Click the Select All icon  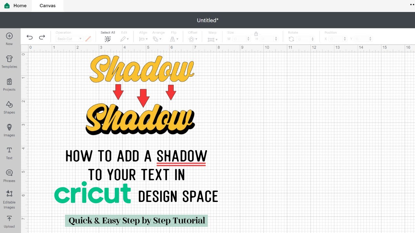click(x=108, y=39)
